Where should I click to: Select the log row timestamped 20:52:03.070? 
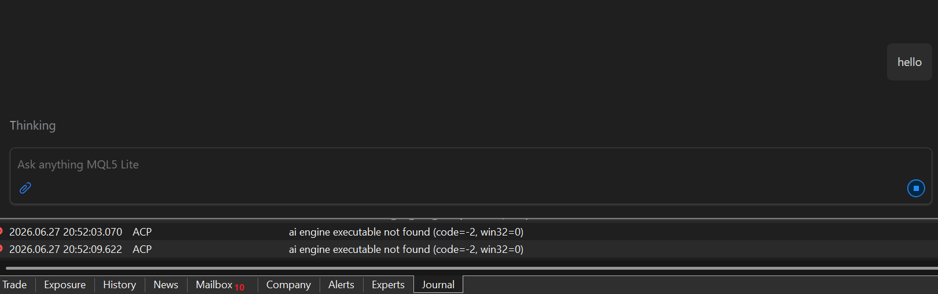(469, 231)
